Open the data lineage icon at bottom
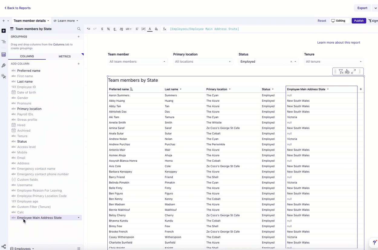 click(x=4, y=247)
